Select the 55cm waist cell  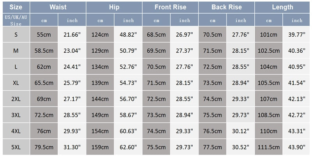44,35
